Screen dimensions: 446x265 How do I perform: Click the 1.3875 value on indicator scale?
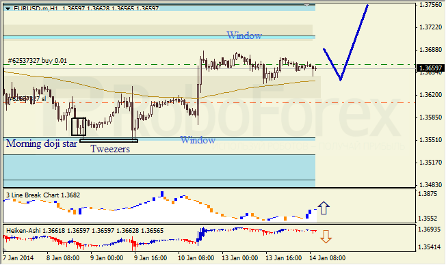[428, 194]
